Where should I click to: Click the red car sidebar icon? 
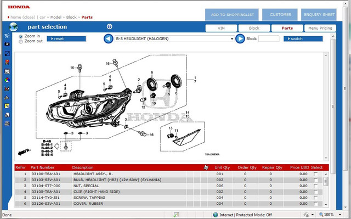[7, 89]
